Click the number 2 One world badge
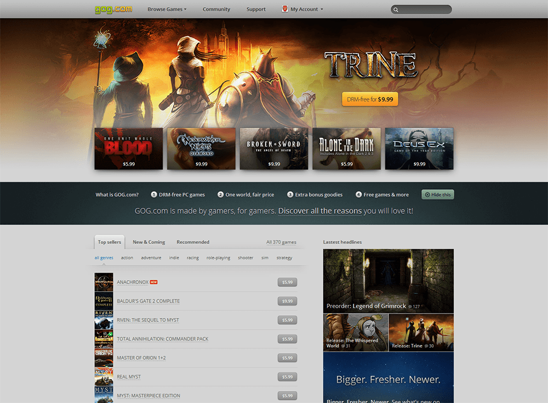Image resolution: width=548 pixels, height=403 pixels. coord(220,195)
